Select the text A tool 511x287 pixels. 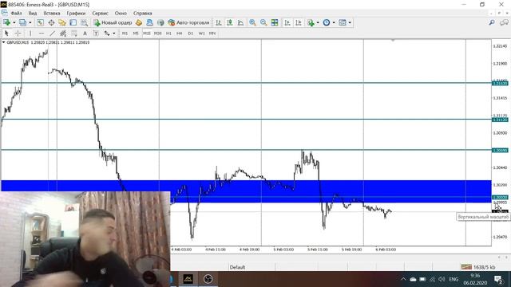click(x=85, y=33)
